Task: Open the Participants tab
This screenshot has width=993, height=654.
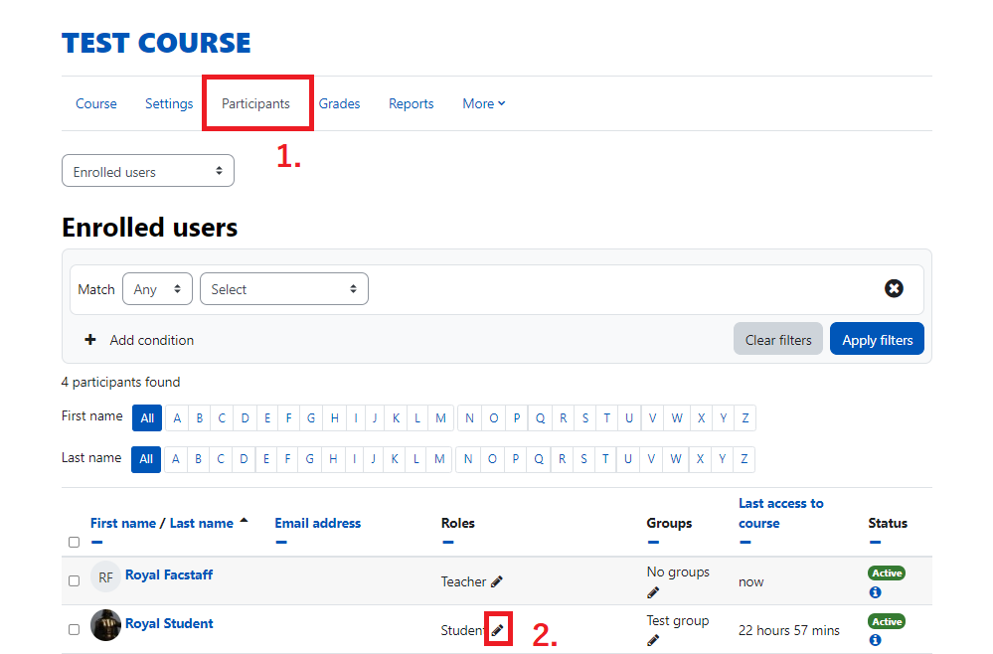Action: pyautogui.click(x=255, y=103)
